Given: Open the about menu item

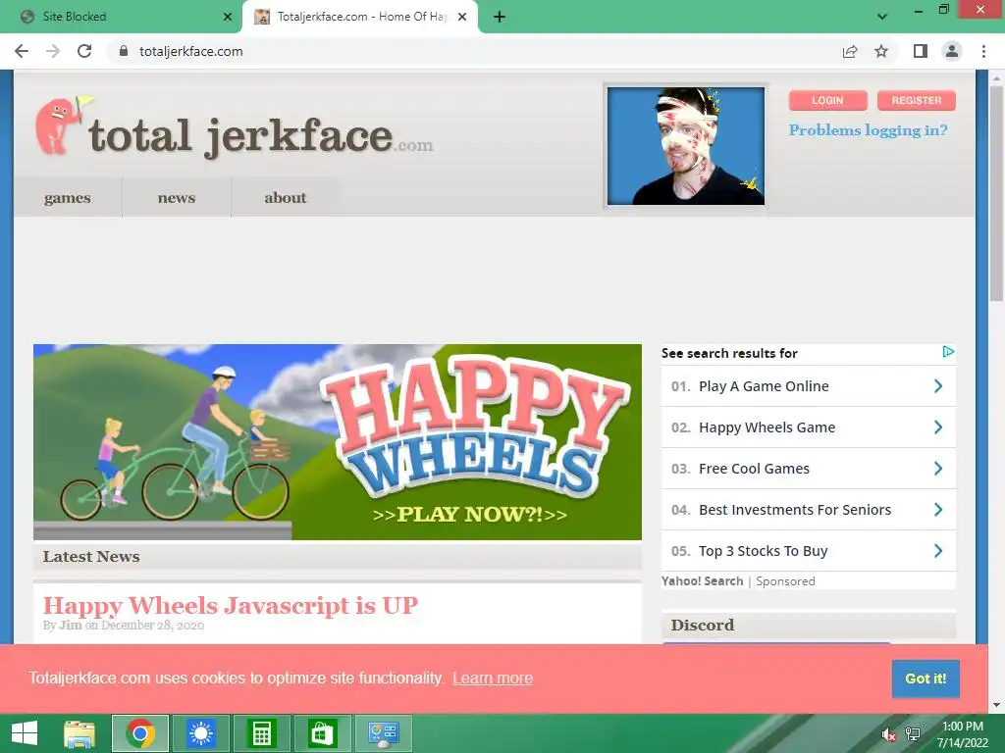Looking at the screenshot, I should pos(286,198).
